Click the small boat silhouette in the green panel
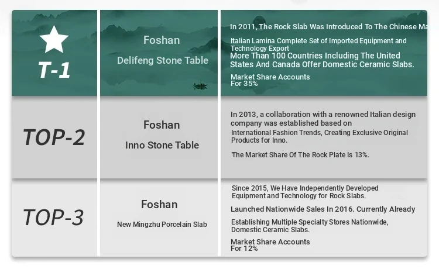 click(200, 86)
